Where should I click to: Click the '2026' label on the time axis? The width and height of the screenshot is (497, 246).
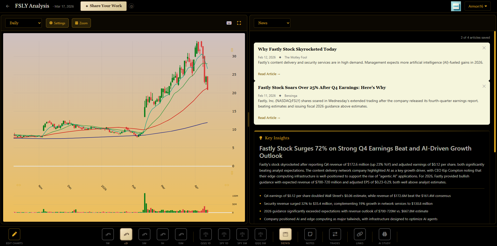click(x=104, y=188)
